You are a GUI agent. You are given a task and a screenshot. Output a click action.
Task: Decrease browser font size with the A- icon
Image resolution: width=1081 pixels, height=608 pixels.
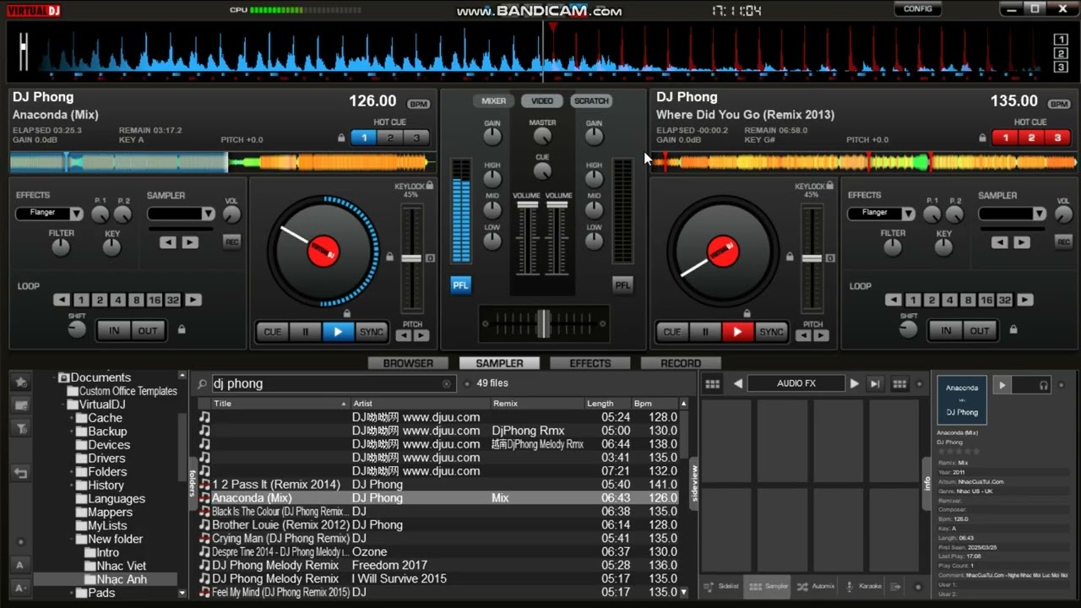click(20, 588)
